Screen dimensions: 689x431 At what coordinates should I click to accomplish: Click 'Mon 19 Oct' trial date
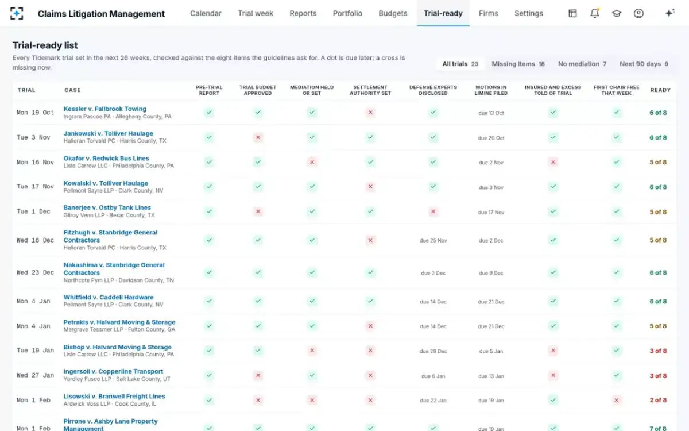tap(36, 113)
